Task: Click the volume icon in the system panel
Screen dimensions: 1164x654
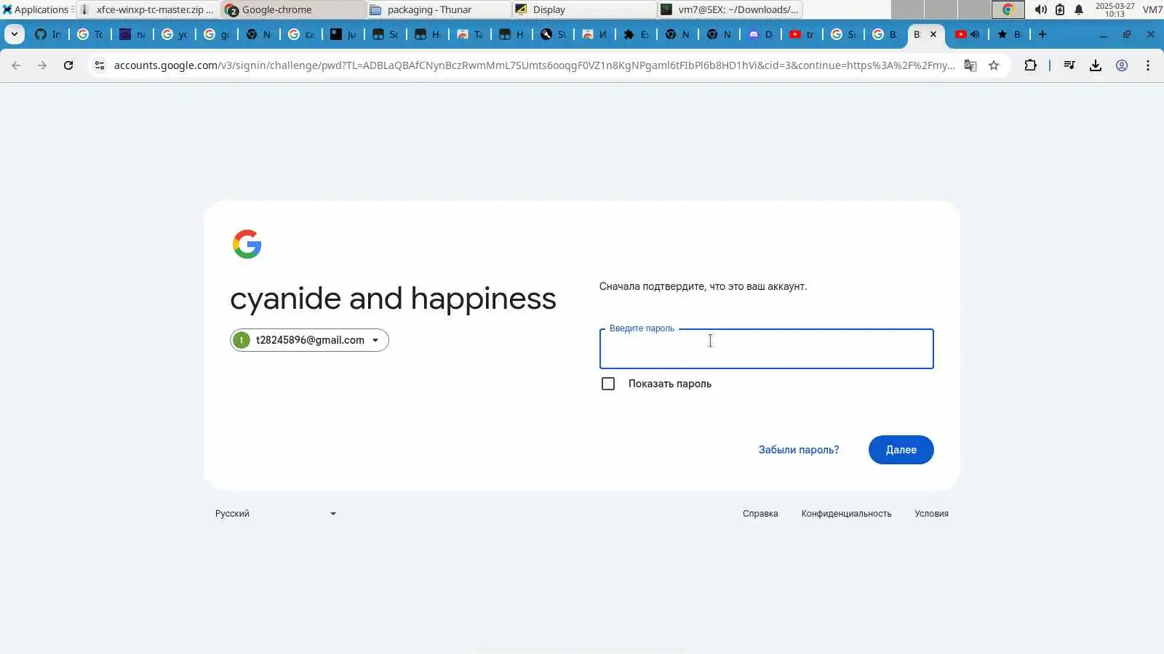Action: point(1041,9)
